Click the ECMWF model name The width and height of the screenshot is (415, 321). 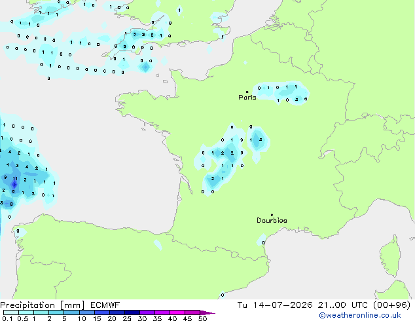tap(105, 305)
